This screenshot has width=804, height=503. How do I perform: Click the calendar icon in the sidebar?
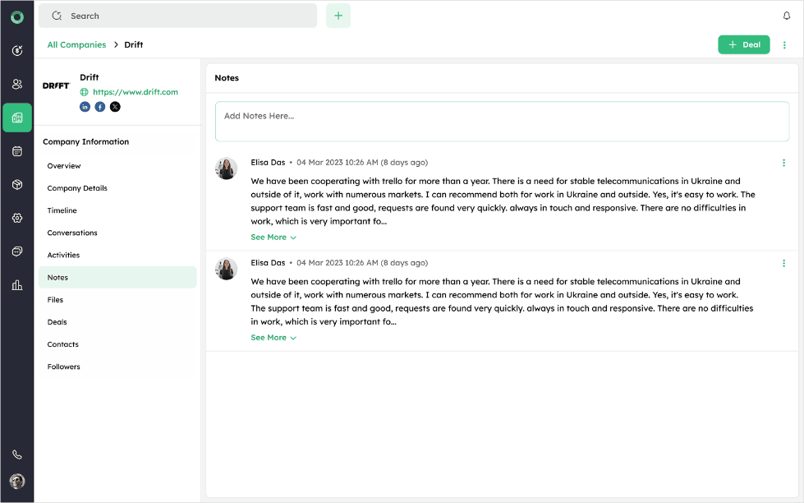pos(17,151)
